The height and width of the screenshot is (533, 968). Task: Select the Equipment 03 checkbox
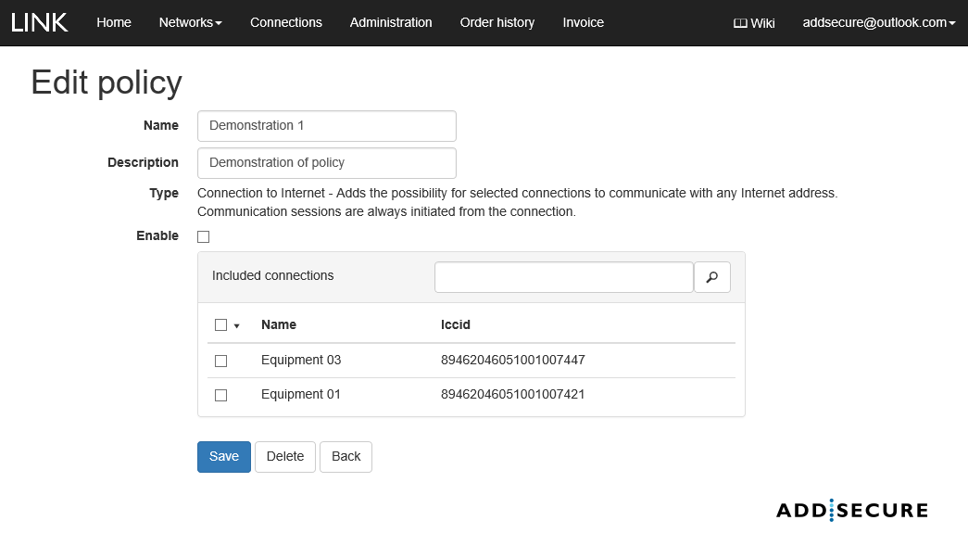pos(220,361)
